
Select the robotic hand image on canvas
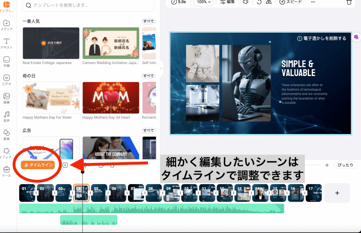(x=203, y=63)
